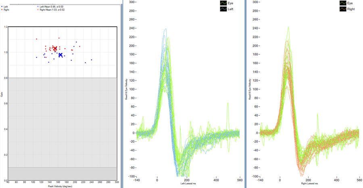Click the small blue X next to Left Mean text
The height and width of the screenshot is (188, 363).
click(38, 7)
